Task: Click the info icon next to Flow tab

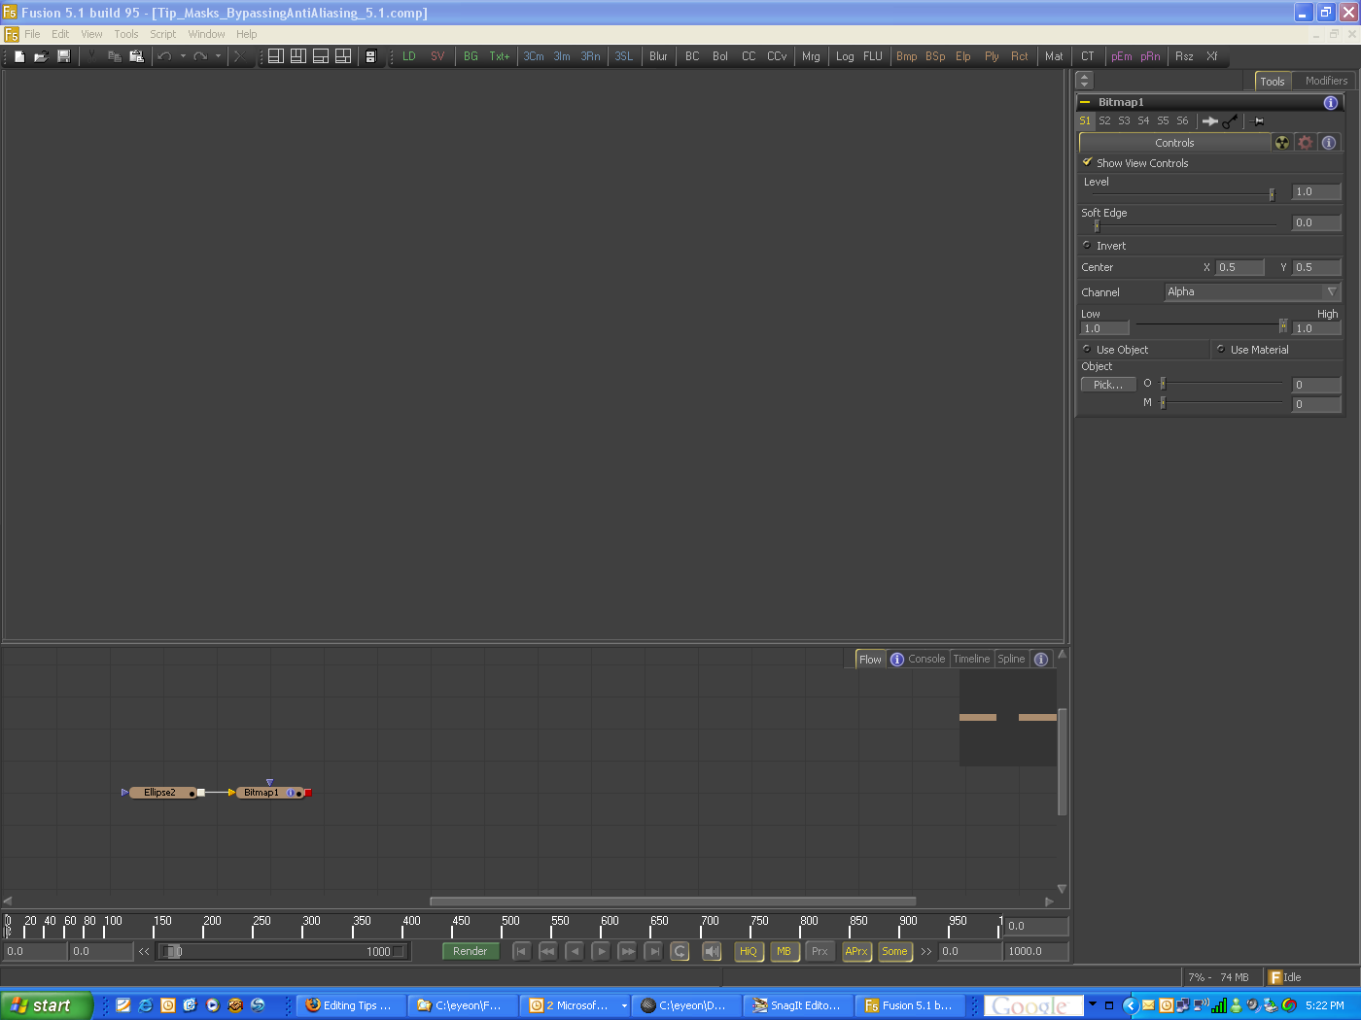Action: click(897, 660)
